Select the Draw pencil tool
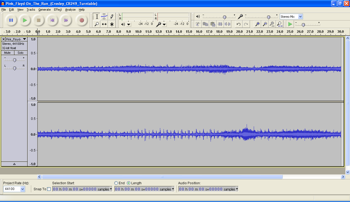The width and height of the screenshot is (350, 202). (x=112, y=17)
